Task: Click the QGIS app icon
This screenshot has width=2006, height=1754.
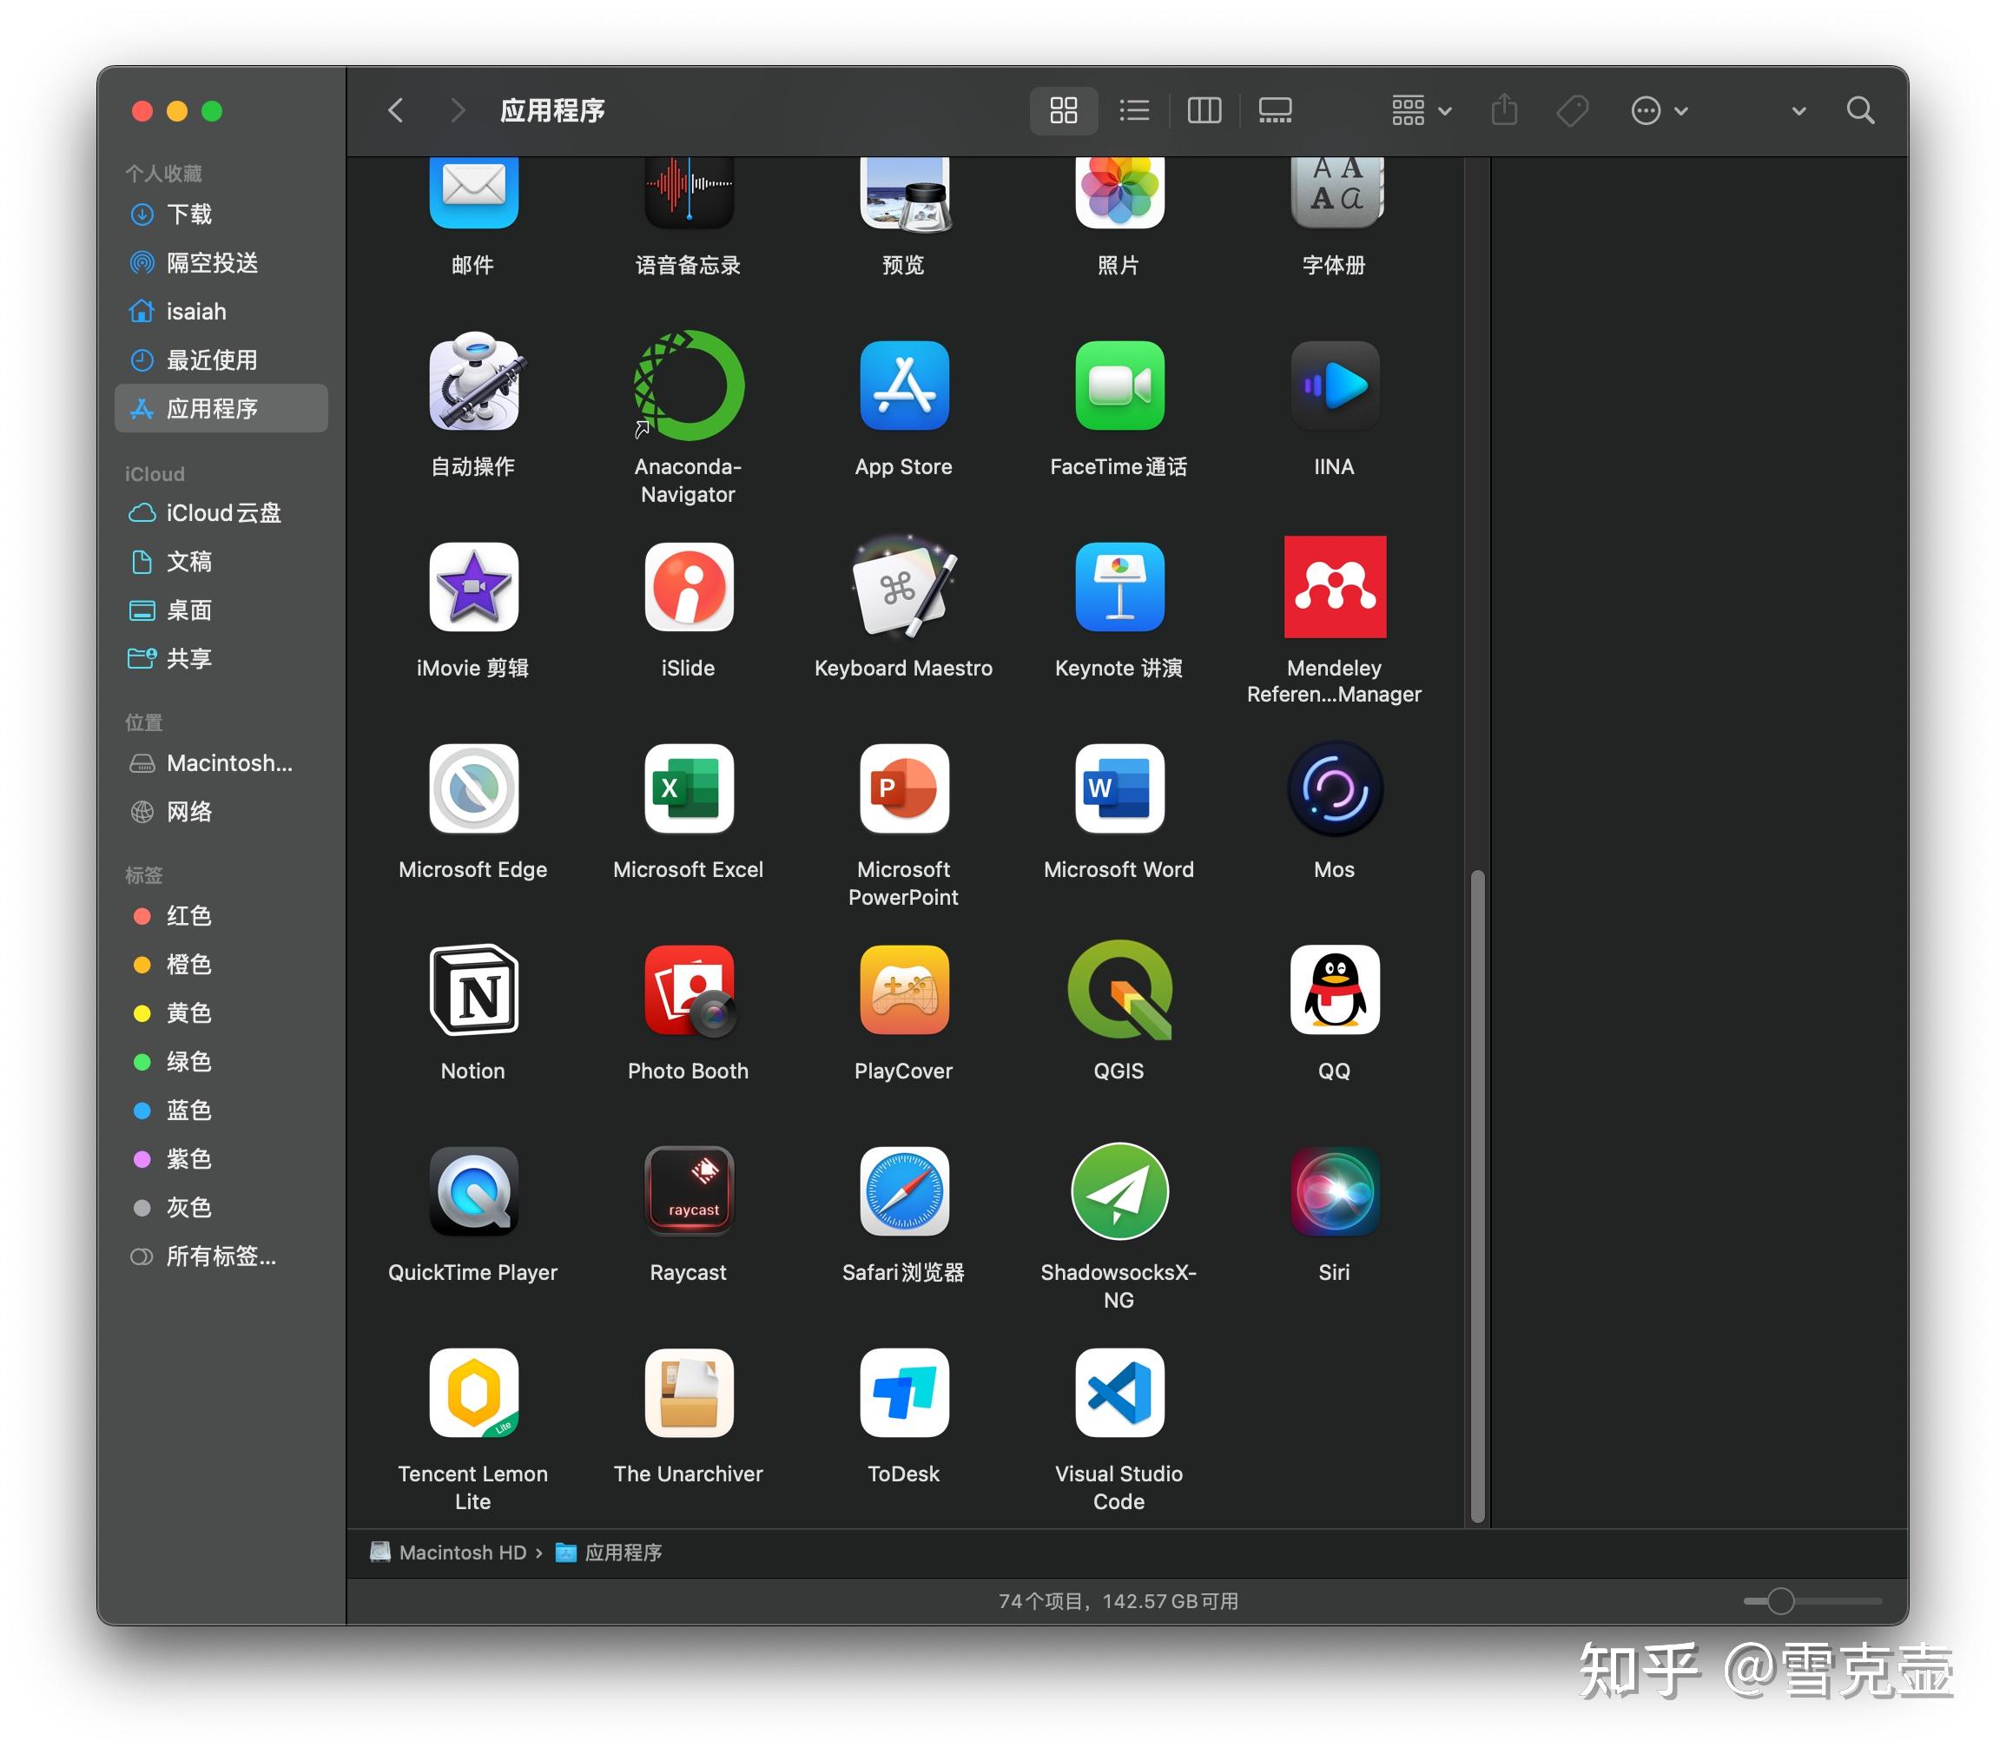Action: coord(1119,990)
